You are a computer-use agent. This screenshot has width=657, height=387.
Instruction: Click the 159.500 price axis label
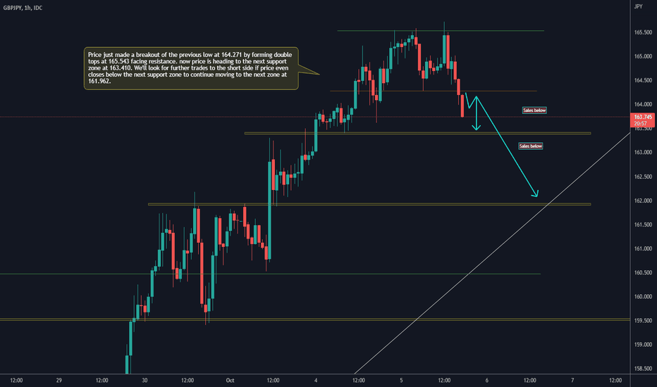coord(643,320)
